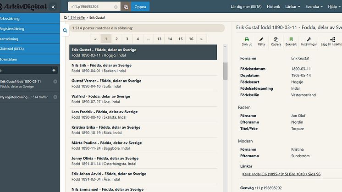Select Släktträd (BETA) in the sidebar

point(30,49)
